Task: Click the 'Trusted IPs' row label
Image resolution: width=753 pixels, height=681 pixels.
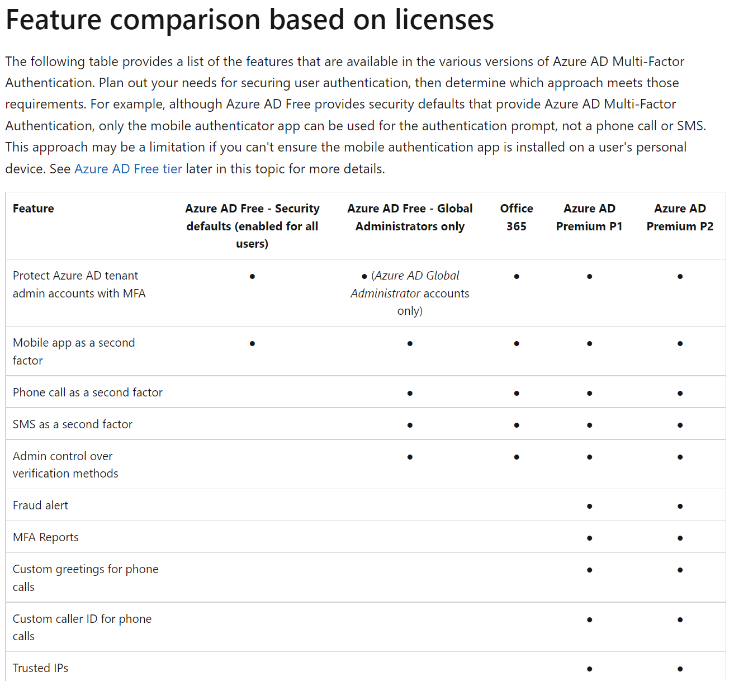Action: click(x=40, y=668)
